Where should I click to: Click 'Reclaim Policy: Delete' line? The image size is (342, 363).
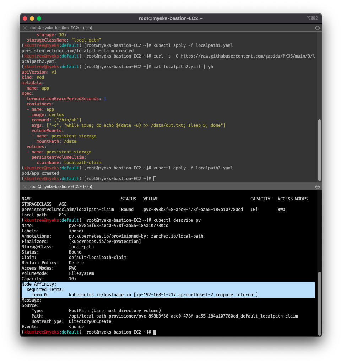53,263
